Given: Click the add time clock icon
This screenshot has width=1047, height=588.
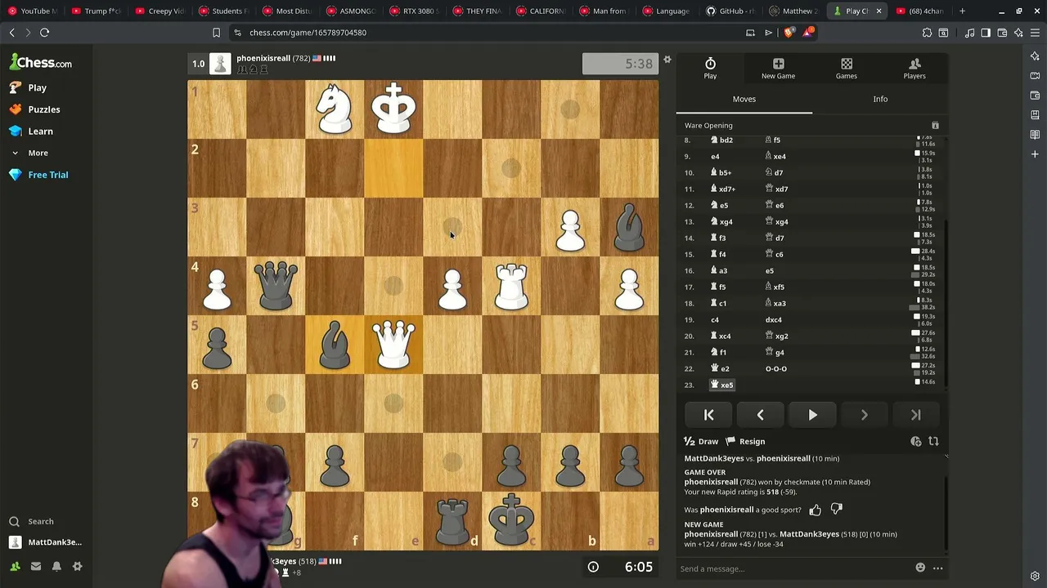Looking at the screenshot, I should point(916,442).
